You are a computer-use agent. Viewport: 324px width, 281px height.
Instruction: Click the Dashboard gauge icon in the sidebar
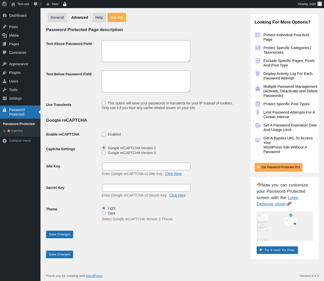point(5,15)
